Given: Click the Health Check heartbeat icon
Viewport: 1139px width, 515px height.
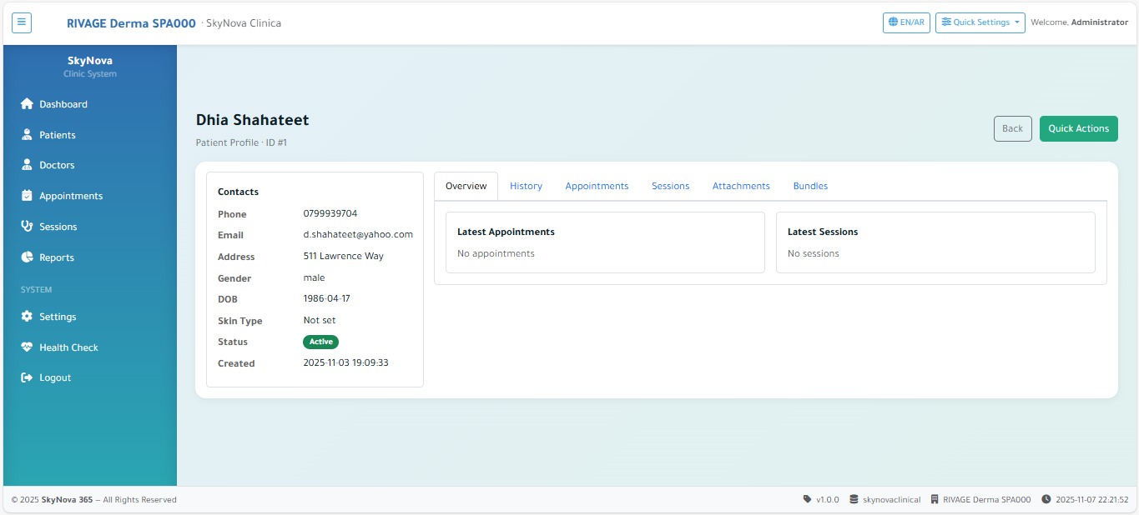Looking at the screenshot, I should click(27, 347).
